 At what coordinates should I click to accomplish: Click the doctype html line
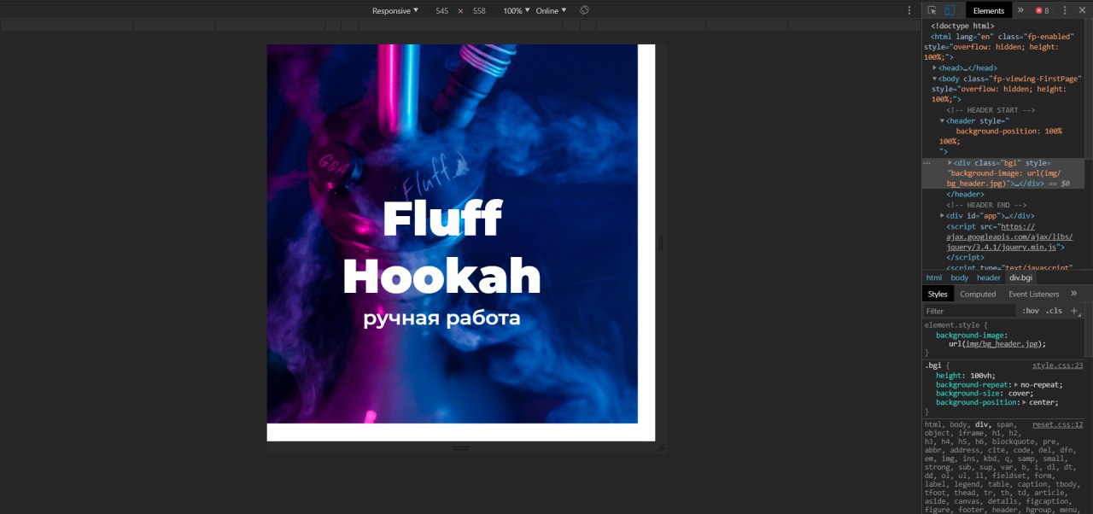(962, 26)
